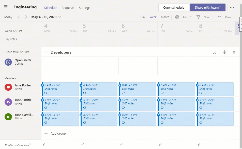Click the View eye icon
The width and height of the screenshot is (242, 149).
pos(220,17)
